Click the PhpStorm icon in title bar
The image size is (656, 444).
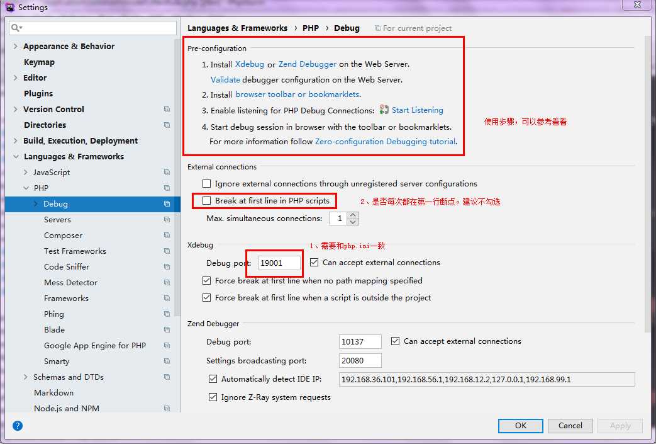(10, 7)
